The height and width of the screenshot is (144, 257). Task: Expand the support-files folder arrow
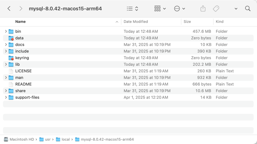point(6,97)
